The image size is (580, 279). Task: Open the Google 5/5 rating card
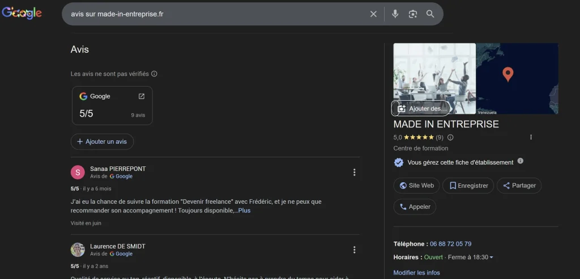tap(112, 106)
